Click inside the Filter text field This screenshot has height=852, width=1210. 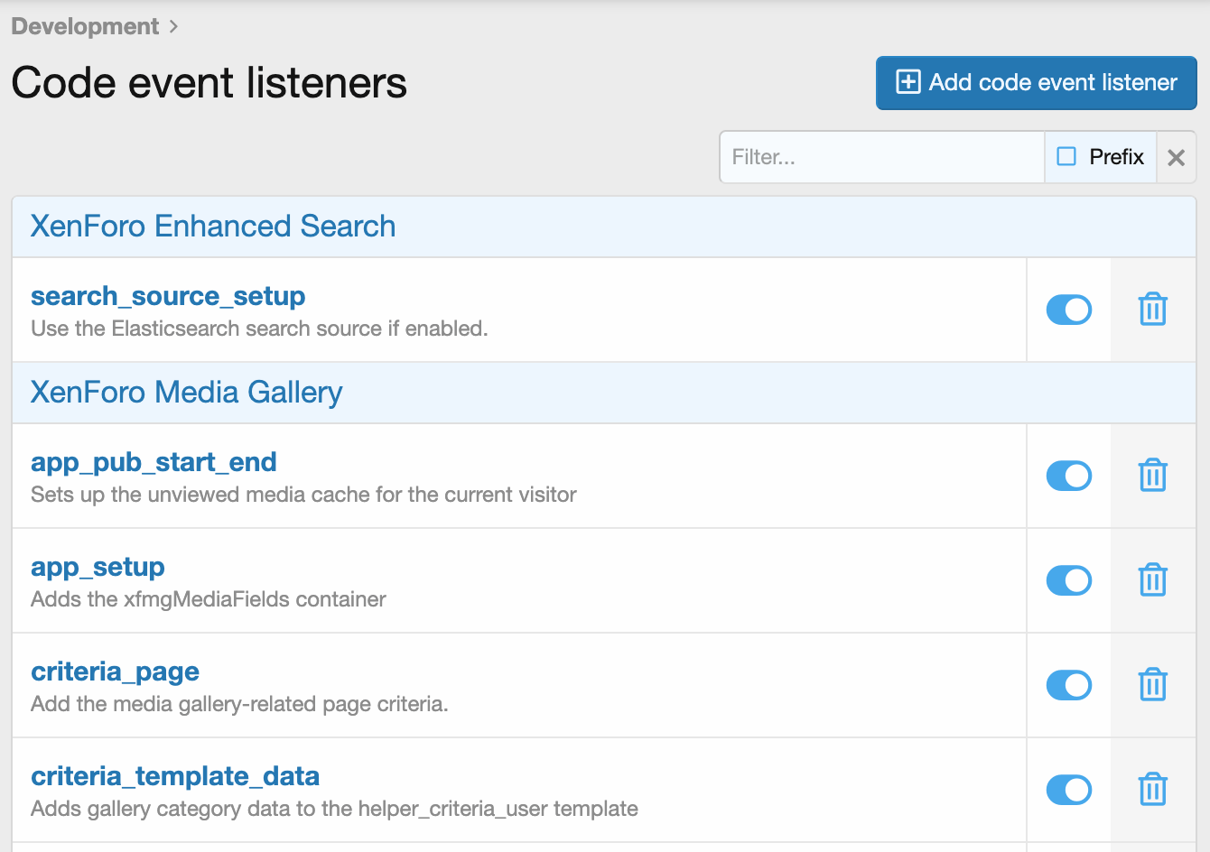pos(881,157)
